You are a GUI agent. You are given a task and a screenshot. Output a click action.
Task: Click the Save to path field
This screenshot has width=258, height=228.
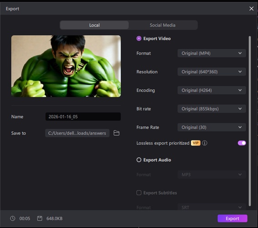pyautogui.click(x=77, y=133)
